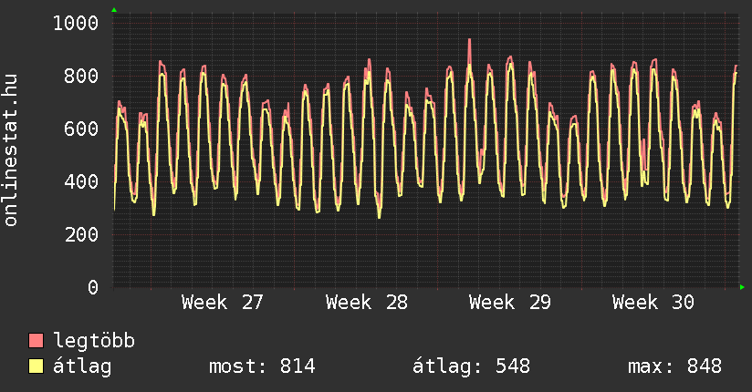
Task: Click the 400 y-axis tick label
Action: click(81, 181)
